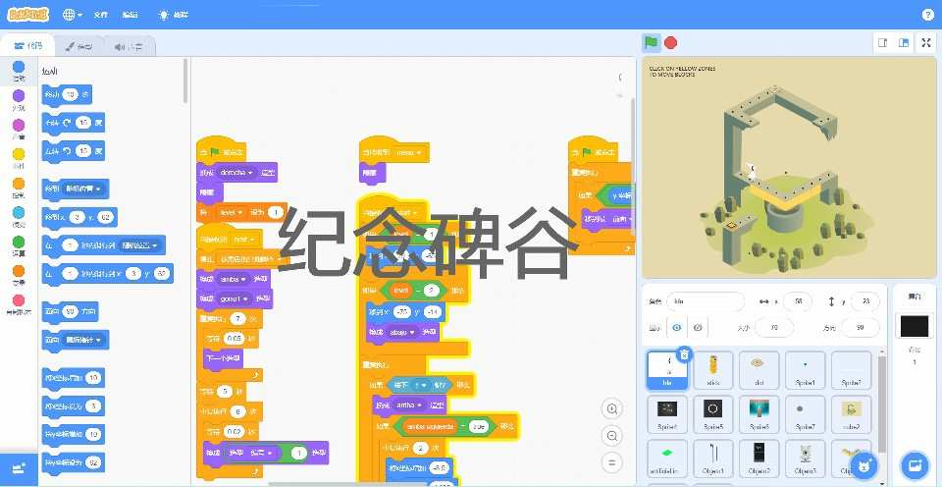The width and height of the screenshot is (942, 487).
Task: Open the mouse-pointer dropdown in point-towards block
Action: click(82, 341)
